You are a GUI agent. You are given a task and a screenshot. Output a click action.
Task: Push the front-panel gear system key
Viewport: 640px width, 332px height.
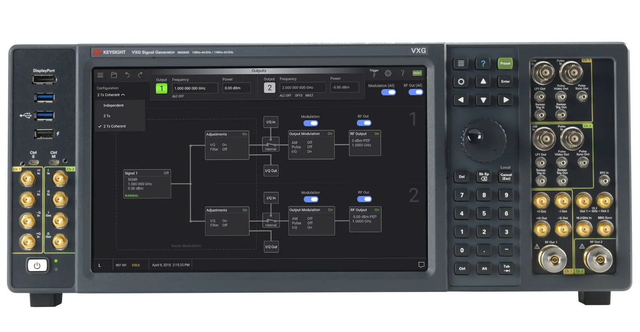pos(461,82)
